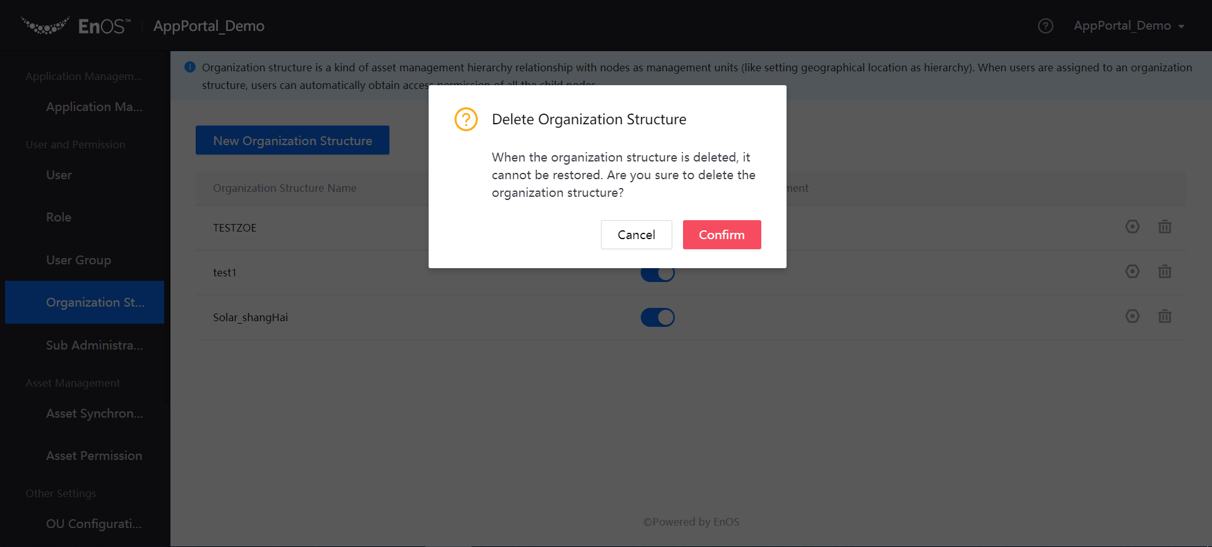Image resolution: width=1212 pixels, height=547 pixels.
Task: Open Sub Administrator in the sidebar
Action: [94, 345]
